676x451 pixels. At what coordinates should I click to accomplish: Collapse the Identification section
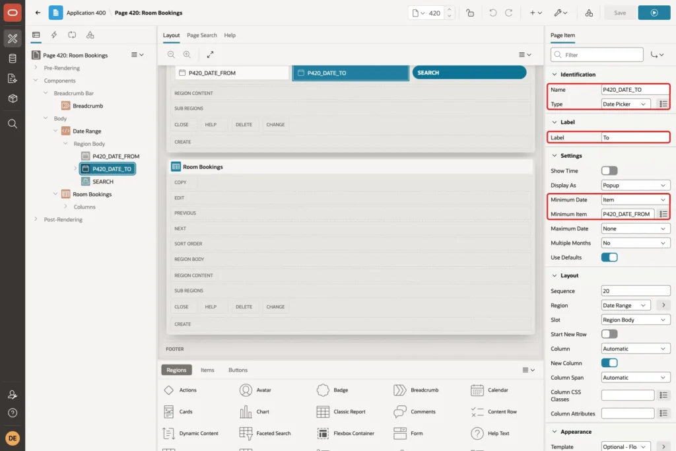(555, 75)
